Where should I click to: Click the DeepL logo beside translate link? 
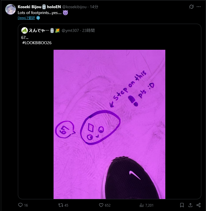[38, 18]
